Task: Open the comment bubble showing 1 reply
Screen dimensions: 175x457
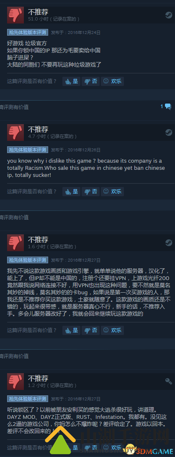Action: [166, 106]
